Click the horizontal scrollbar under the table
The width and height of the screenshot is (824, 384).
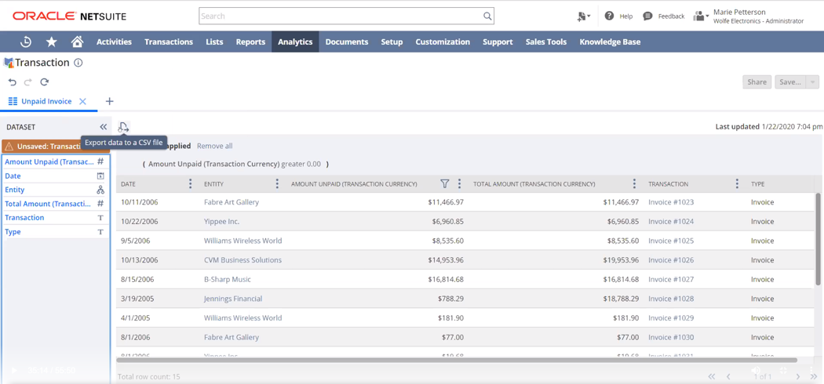455,360
